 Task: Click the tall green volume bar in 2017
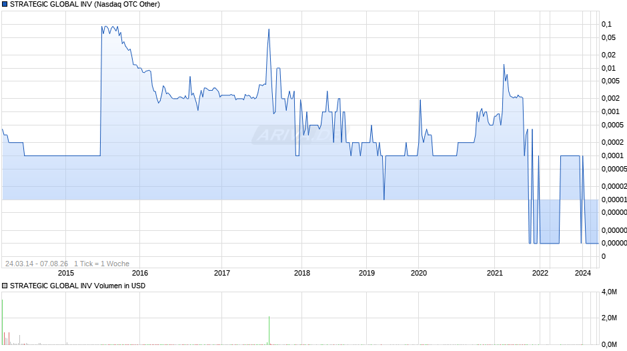coord(269,330)
